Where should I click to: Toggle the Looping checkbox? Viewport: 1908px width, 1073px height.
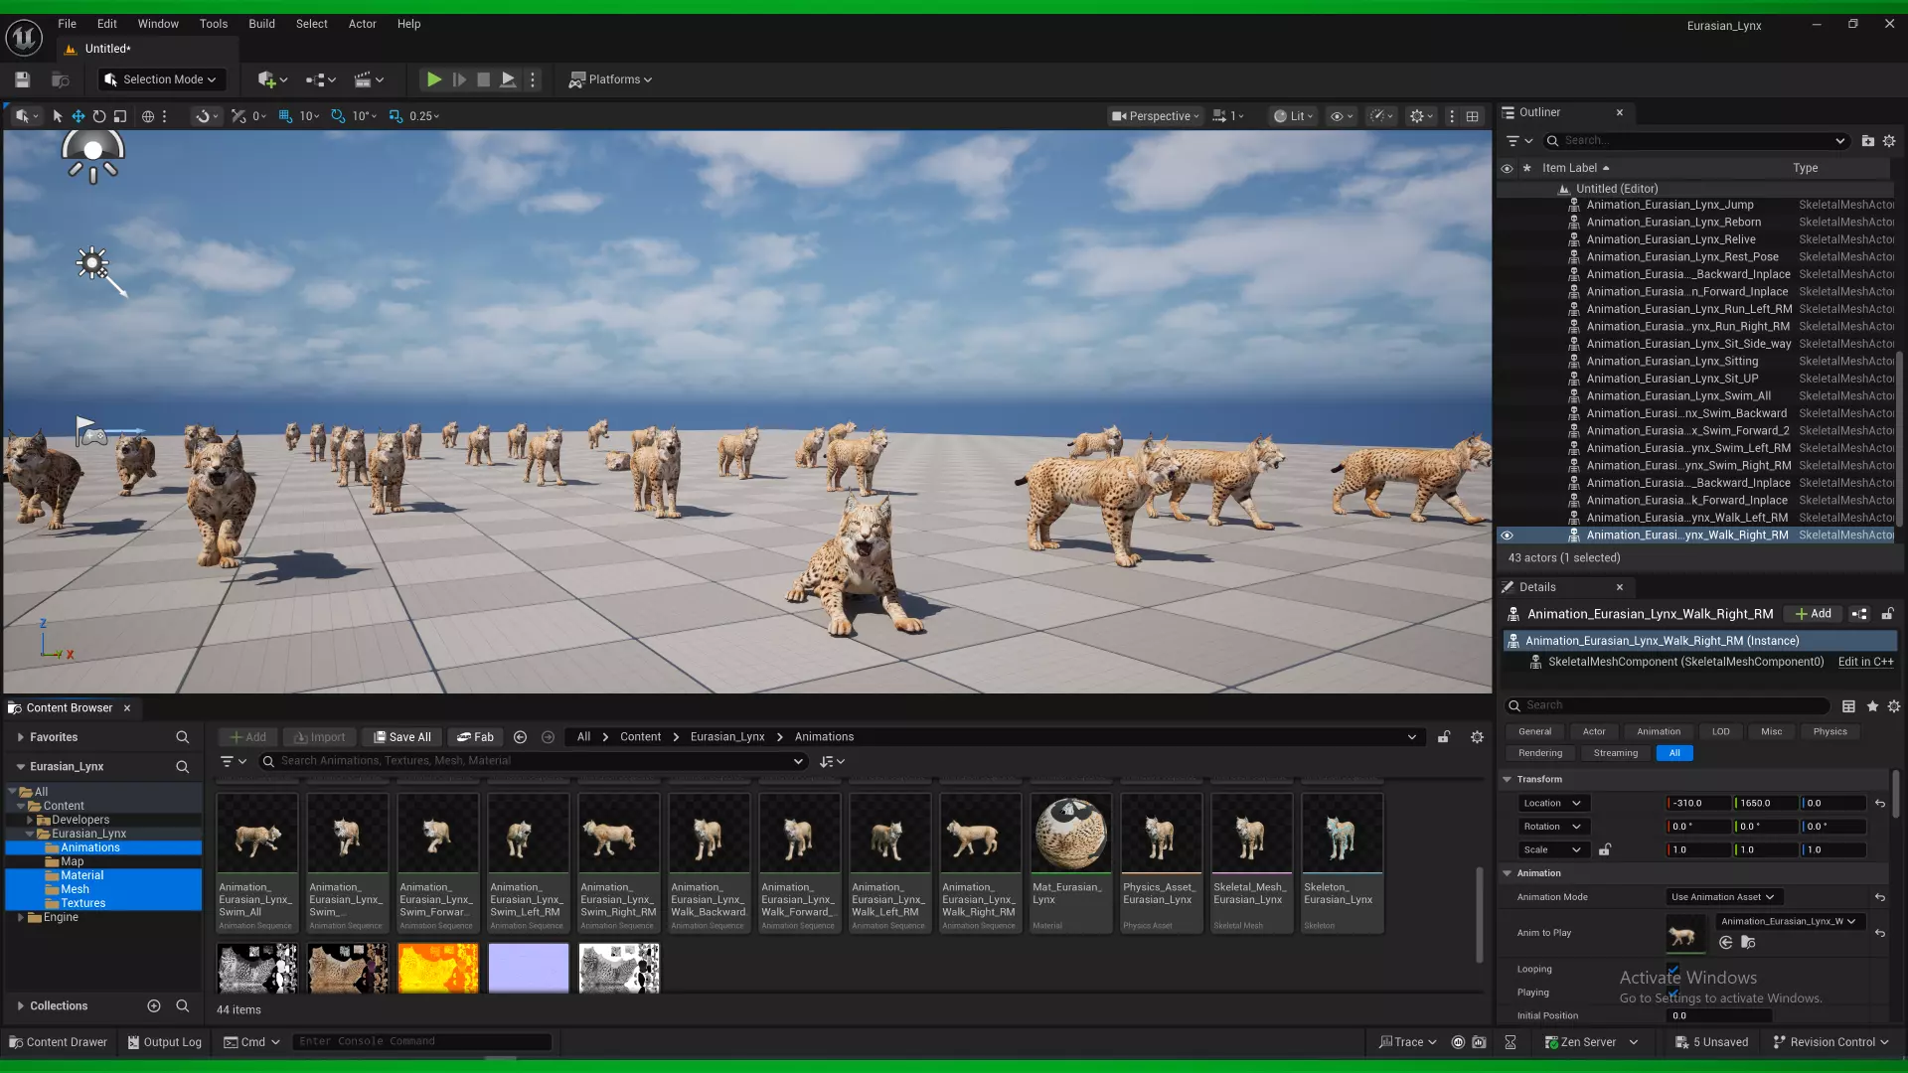(x=1673, y=970)
